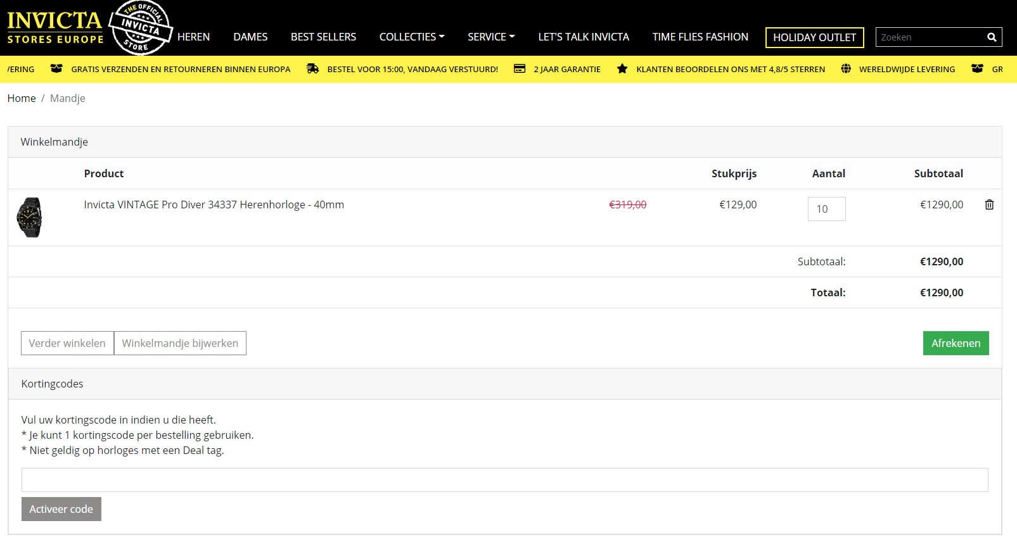Expand the Collecties dropdown
This screenshot has width=1017, height=554.
(x=412, y=37)
